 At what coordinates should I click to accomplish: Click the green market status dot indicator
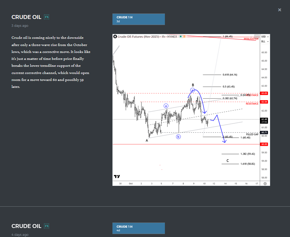tap(181, 36)
